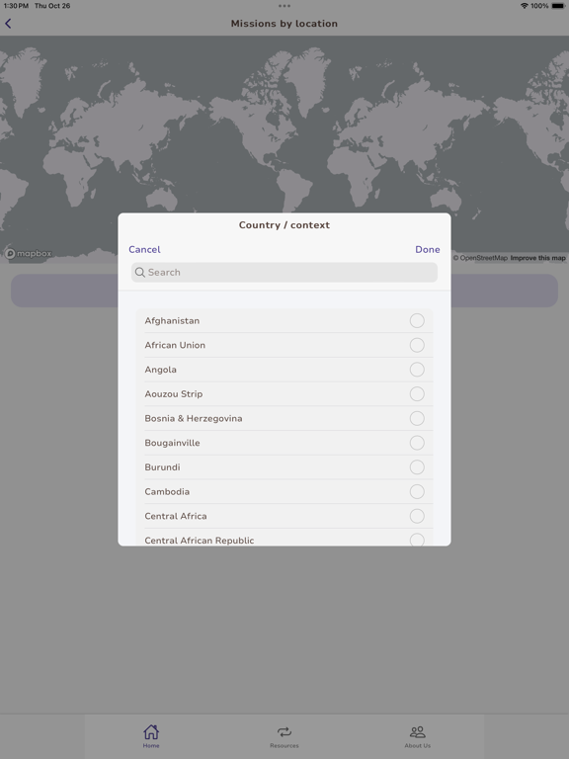Image resolution: width=569 pixels, height=759 pixels.
Task: Click the Improve this map link
Action: pos(537,258)
